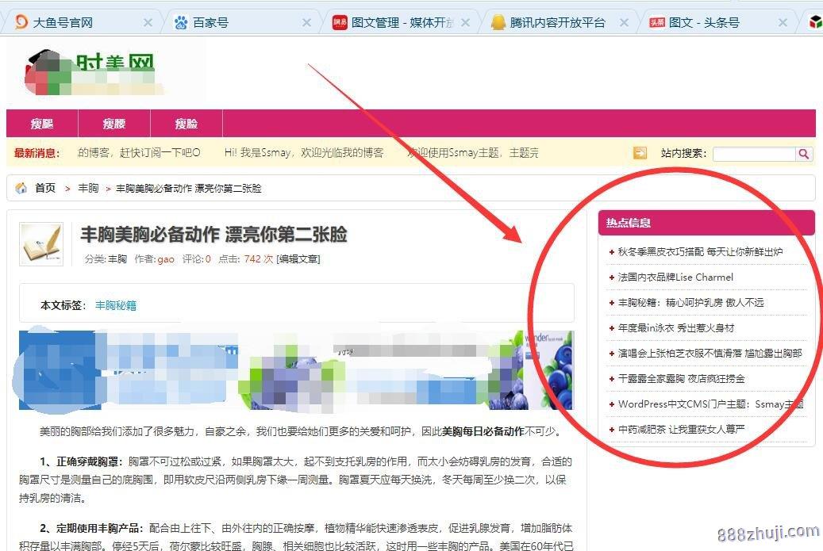Click the 丰胸 breadcrumb link
The height and width of the screenshot is (551, 823).
(x=88, y=189)
